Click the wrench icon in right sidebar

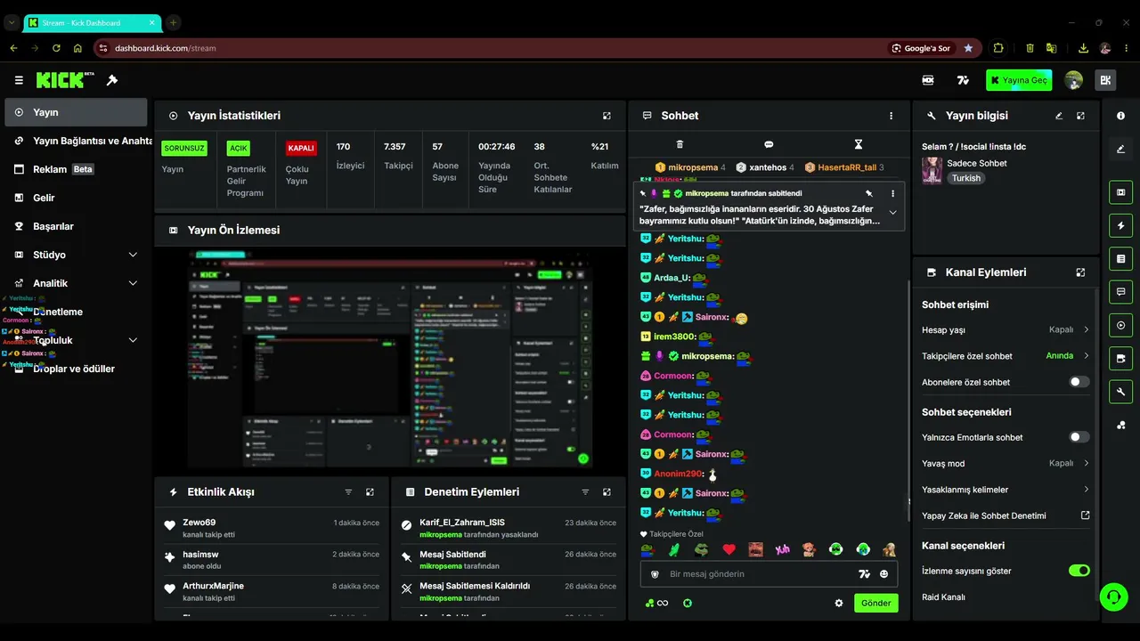[1120, 392]
